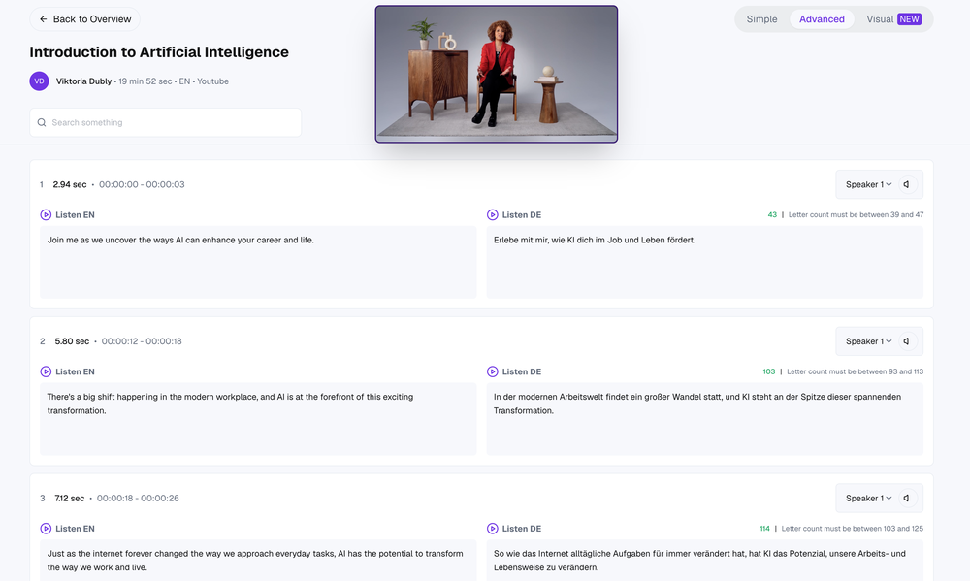Mute segment 2 with the speaker icon
The width and height of the screenshot is (970, 581).
point(907,341)
